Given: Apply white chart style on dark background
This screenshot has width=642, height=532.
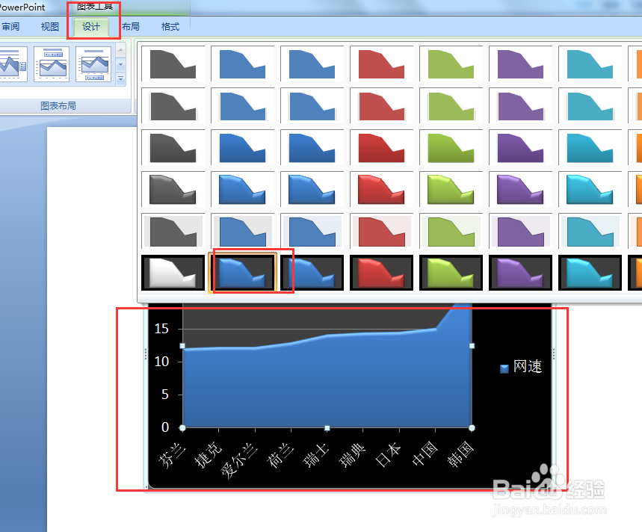Looking at the screenshot, I should (x=173, y=273).
